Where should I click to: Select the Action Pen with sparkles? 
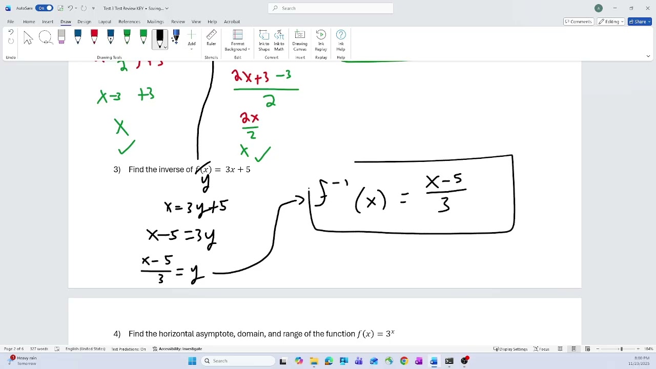(x=176, y=37)
